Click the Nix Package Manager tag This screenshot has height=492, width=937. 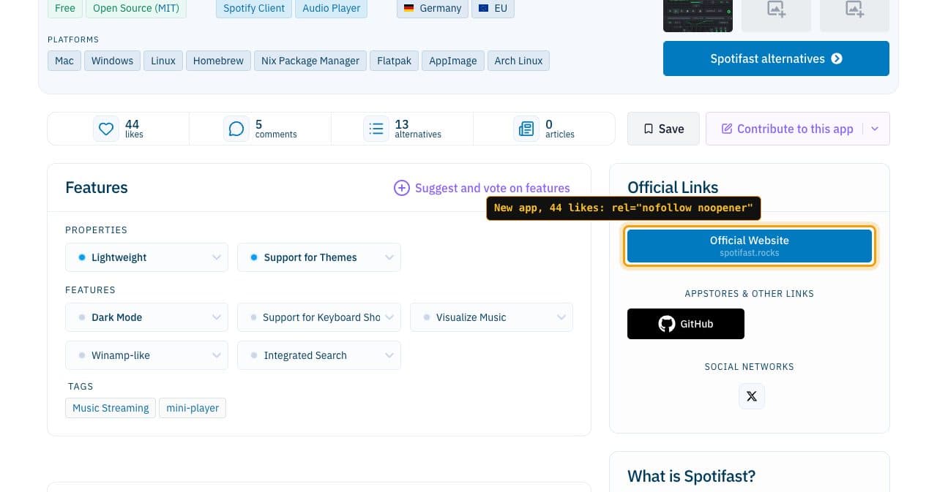310,61
